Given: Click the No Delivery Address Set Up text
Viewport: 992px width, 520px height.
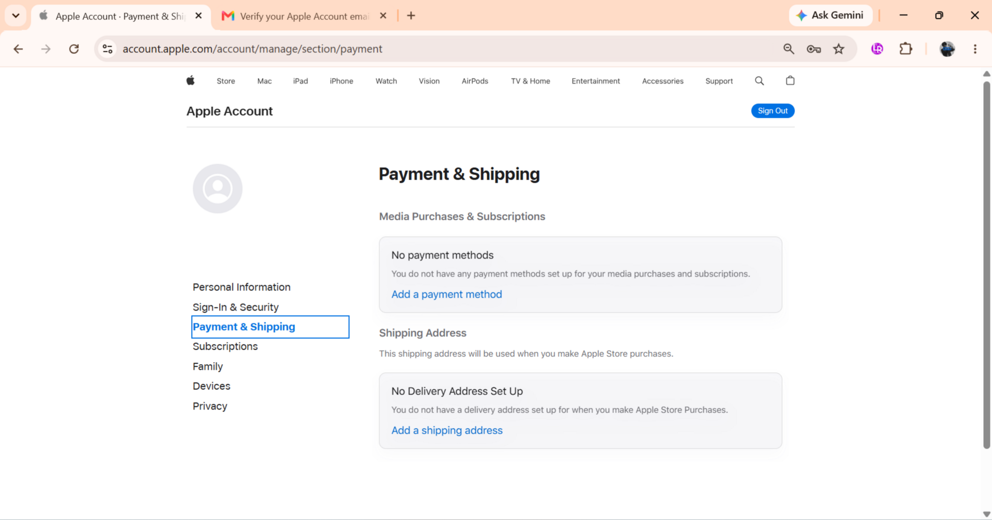Looking at the screenshot, I should coord(457,392).
